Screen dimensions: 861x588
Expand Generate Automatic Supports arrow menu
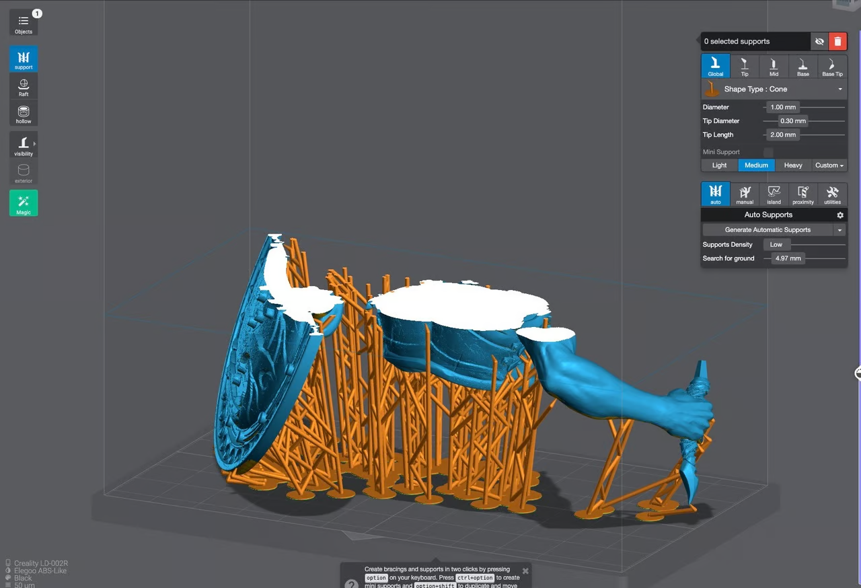(839, 230)
